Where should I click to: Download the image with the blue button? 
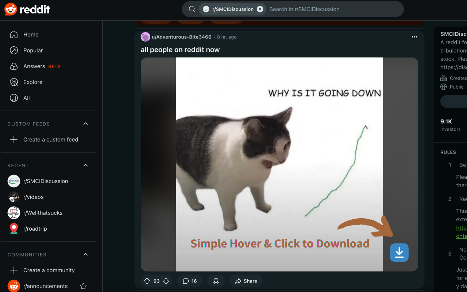(399, 253)
